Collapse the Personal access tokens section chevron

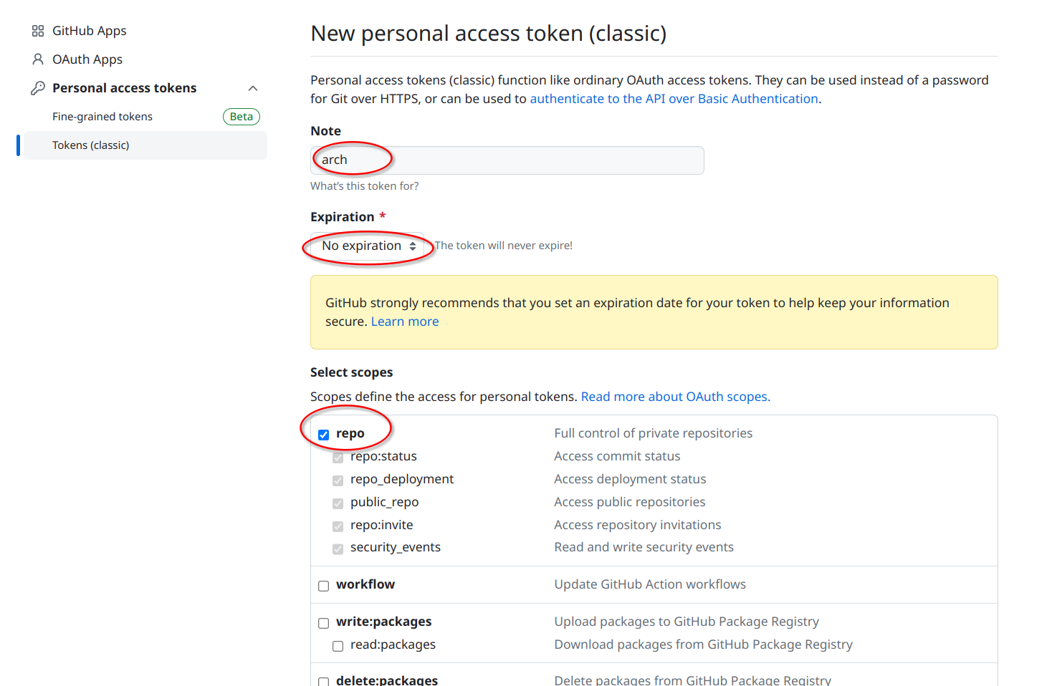(x=253, y=88)
